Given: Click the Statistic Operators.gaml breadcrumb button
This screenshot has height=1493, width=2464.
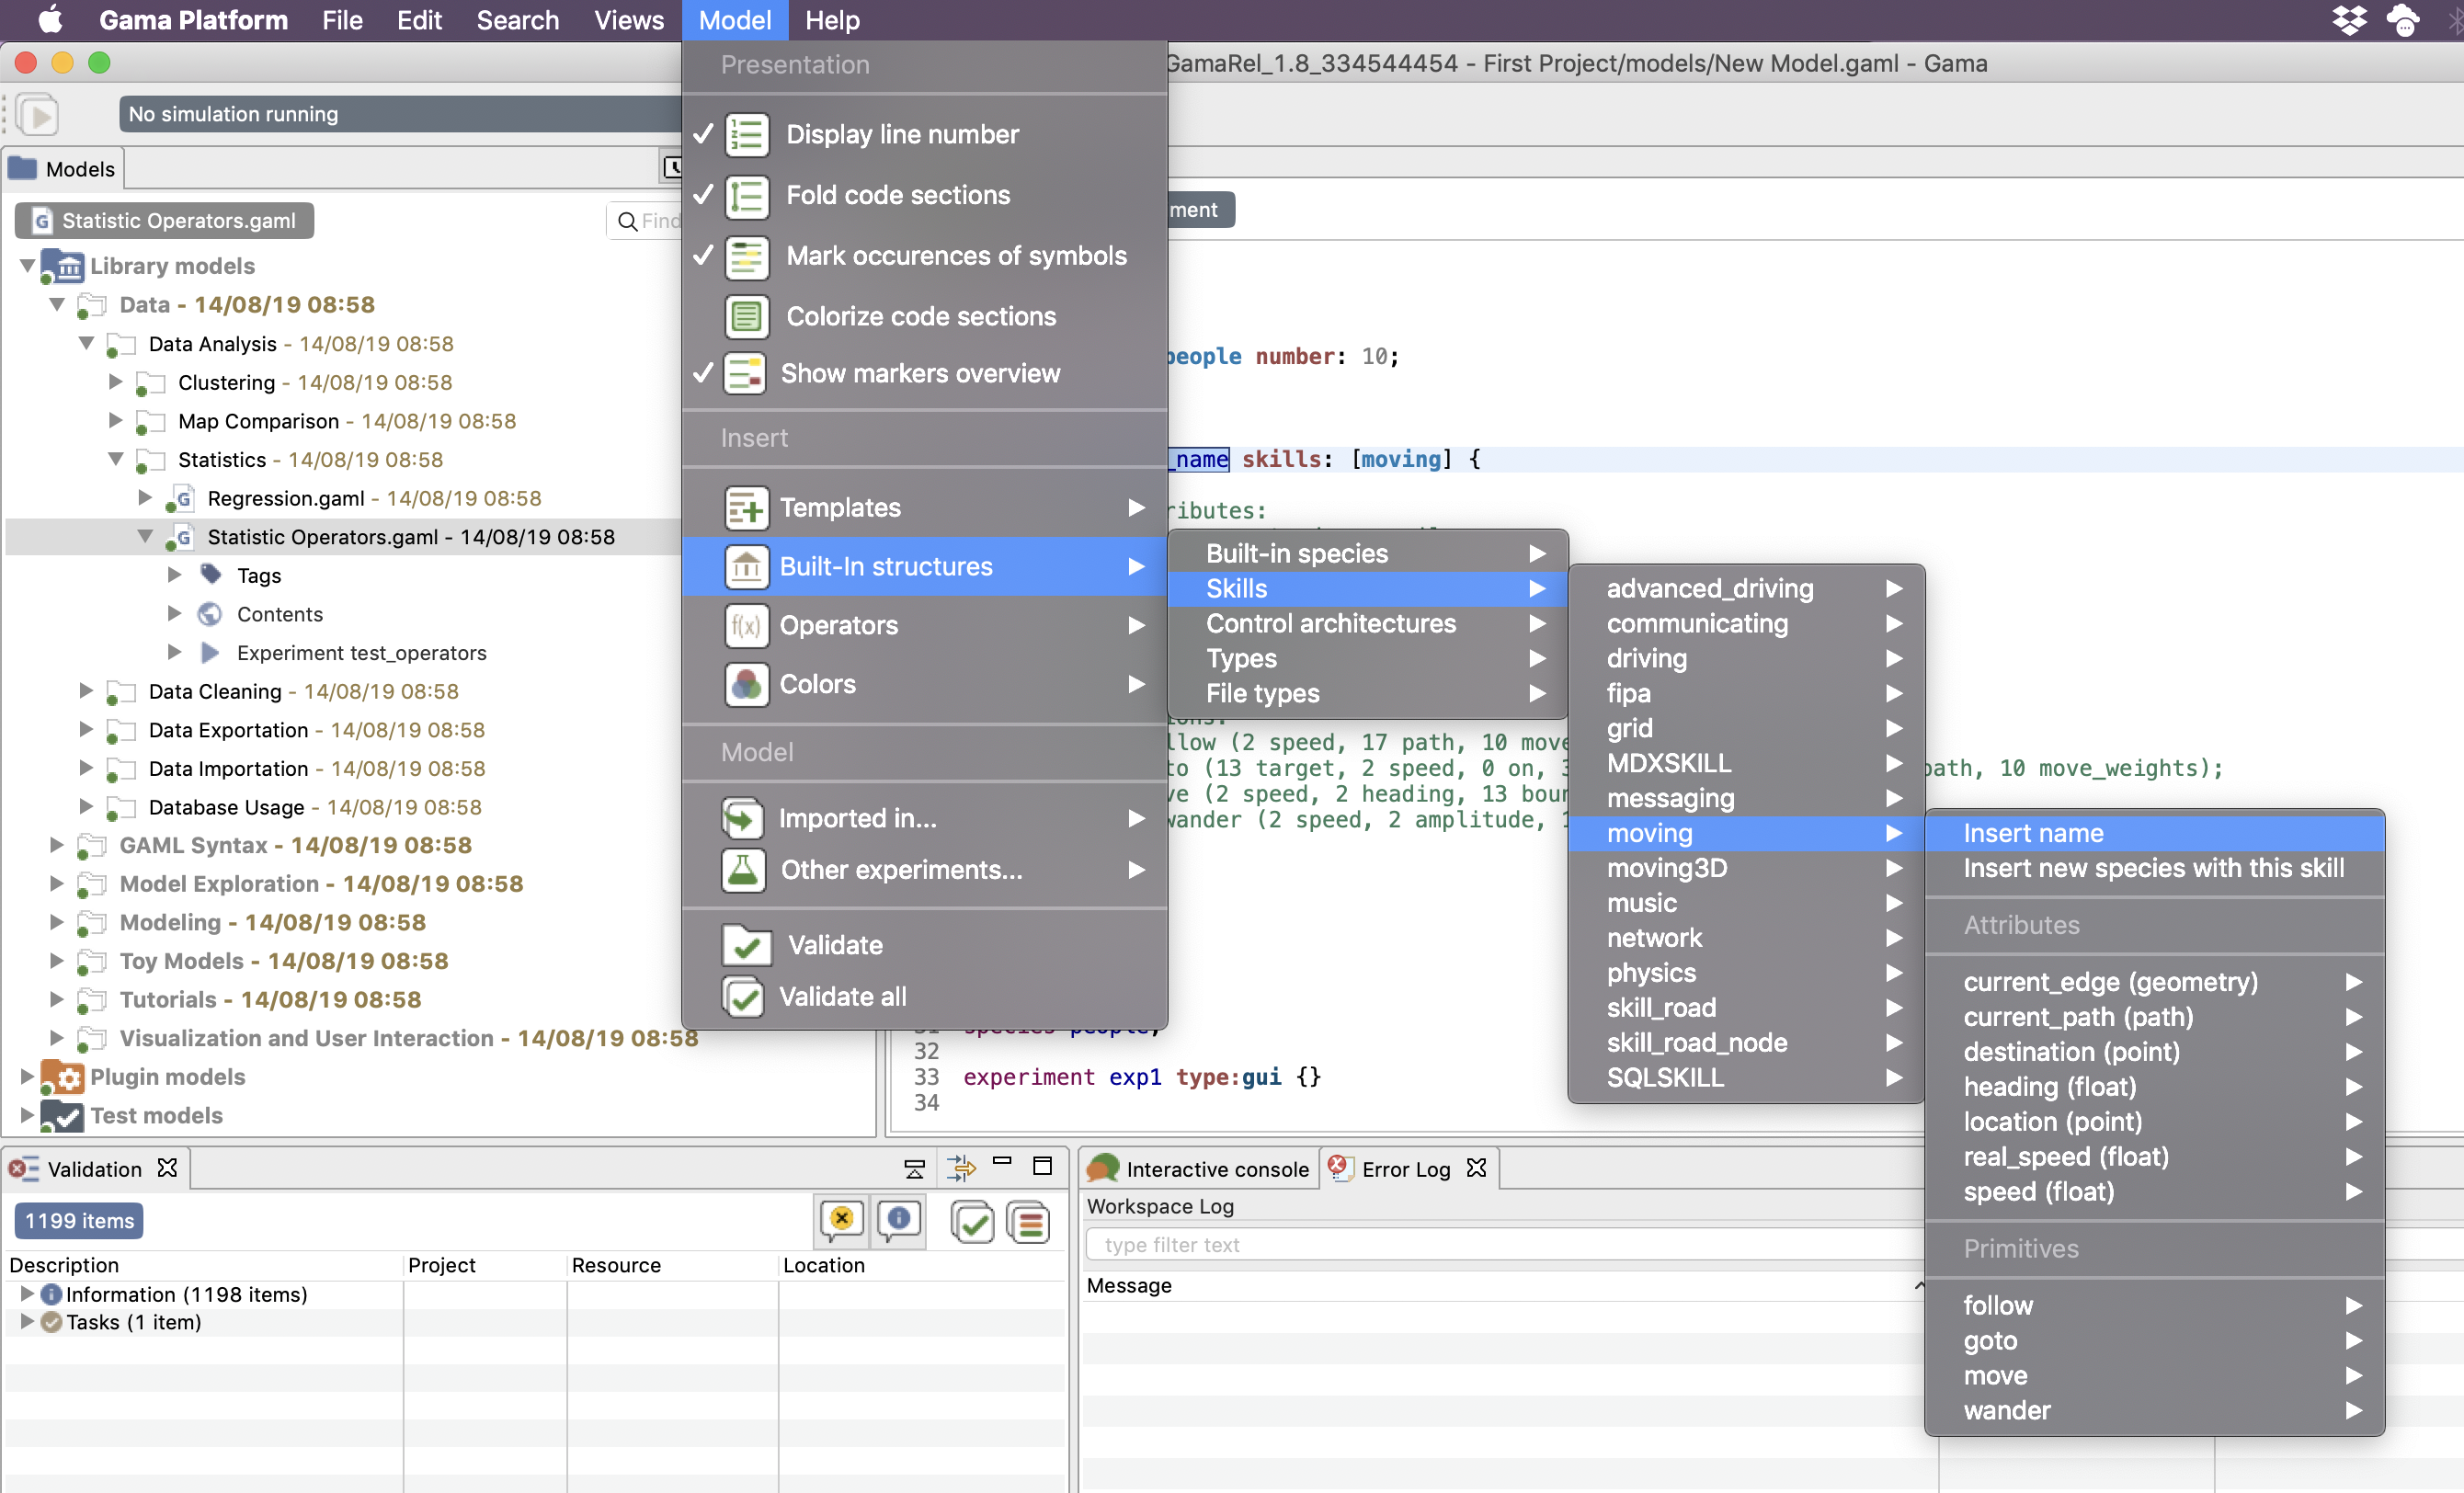Looking at the screenshot, I should (165, 221).
